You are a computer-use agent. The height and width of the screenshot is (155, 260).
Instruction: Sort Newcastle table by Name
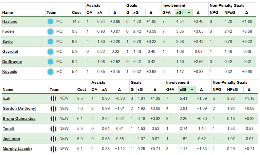click(x=8, y=90)
